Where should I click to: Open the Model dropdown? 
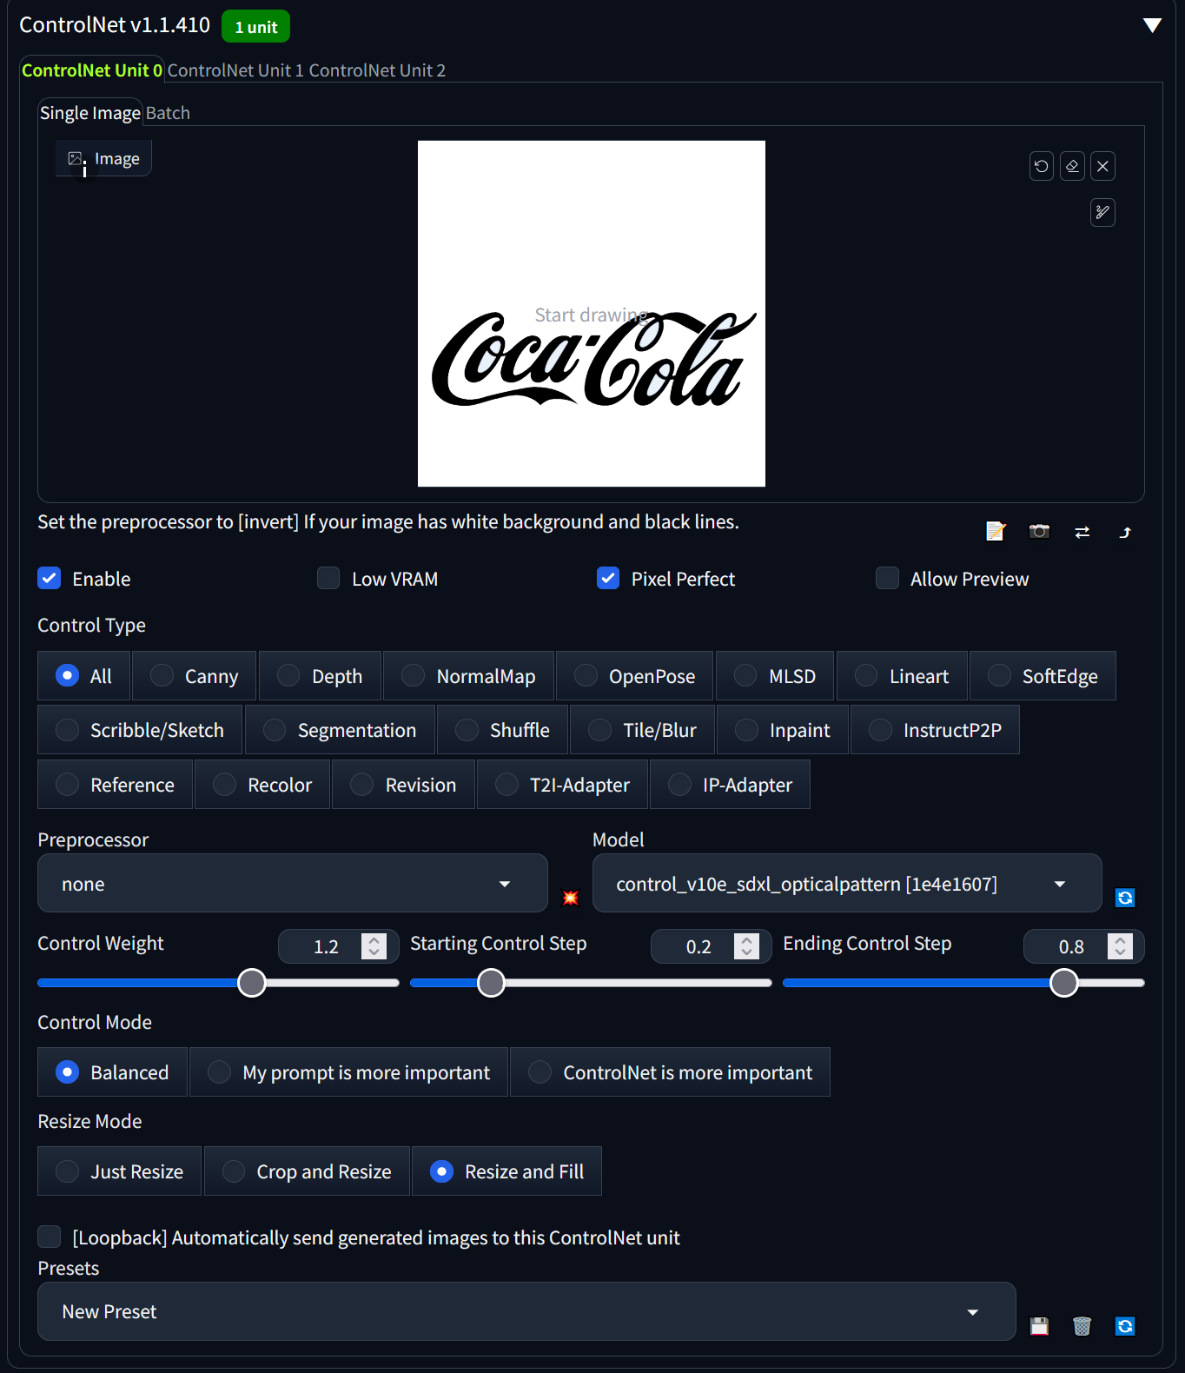(847, 883)
